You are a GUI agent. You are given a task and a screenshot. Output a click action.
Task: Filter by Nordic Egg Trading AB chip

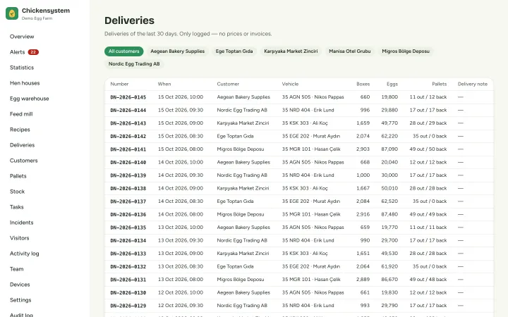(x=134, y=64)
